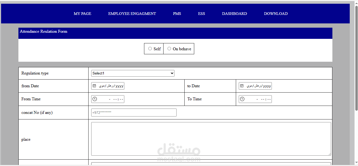This screenshot has width=358, height=166.
Task: Click the from Date label
Action: tap(30, 86)
